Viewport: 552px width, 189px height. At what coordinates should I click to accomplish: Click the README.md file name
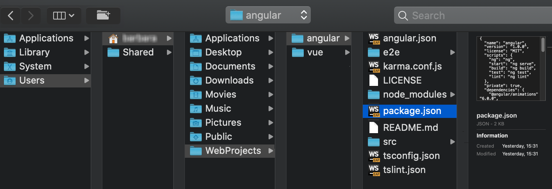click(x=410, y=128)
